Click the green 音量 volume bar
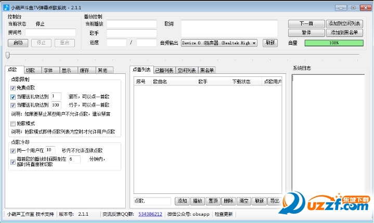This screenshot has height=223, width=374. (333, 43)
